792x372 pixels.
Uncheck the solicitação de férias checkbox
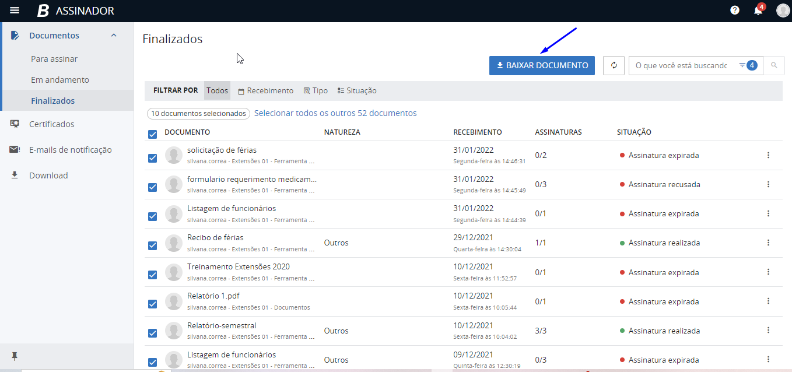(153, 158)
